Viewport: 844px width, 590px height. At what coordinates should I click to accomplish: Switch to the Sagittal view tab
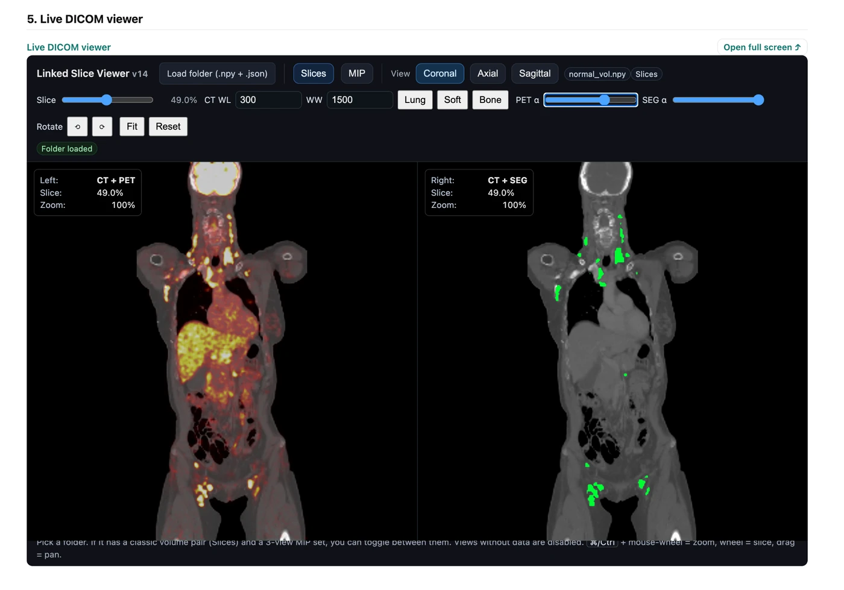point(535,73)
